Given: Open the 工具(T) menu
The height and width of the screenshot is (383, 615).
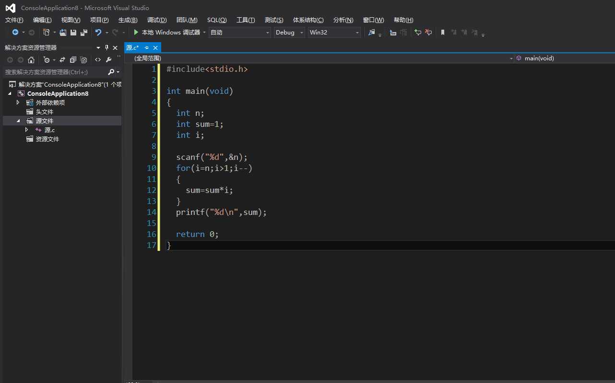Looking at the screenshot, I should click(246, 20).
